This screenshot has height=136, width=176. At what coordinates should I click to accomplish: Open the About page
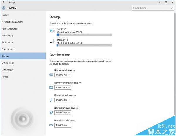tap(23, 77)
